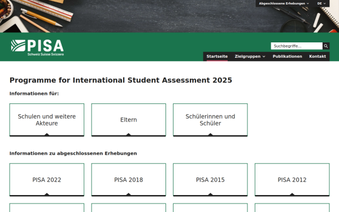The height and width of the screenshot is (212, 339).
Task: Open the DE language selector
Action: click(x=321, y=3)
